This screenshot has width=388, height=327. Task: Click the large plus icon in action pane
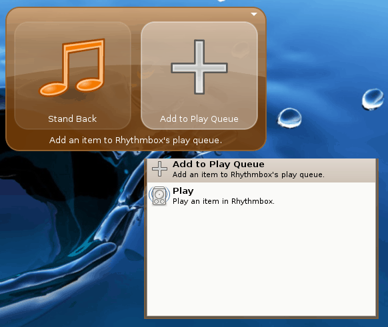pyautogui.click(x=199, y=67)
